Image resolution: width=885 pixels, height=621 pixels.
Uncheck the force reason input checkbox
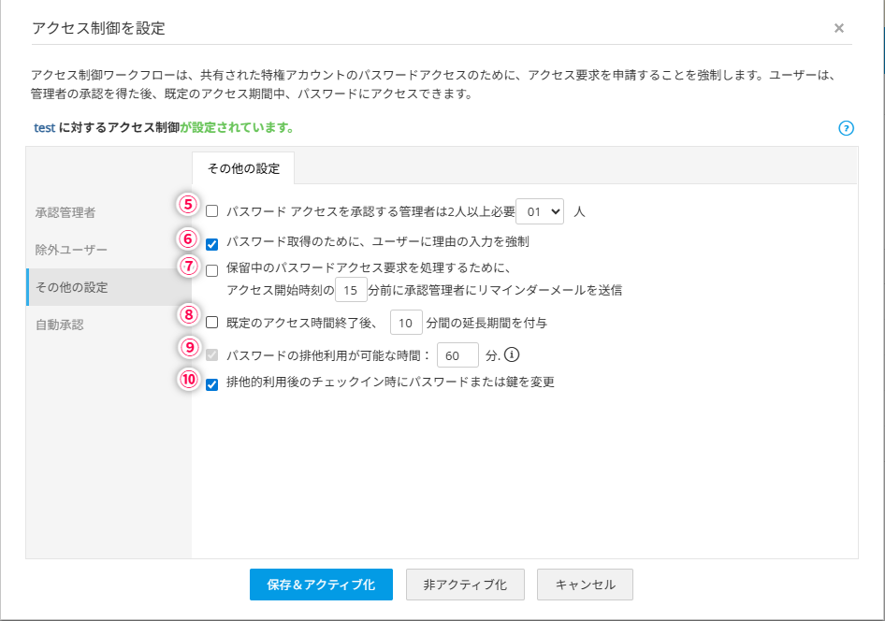point(212,244)
